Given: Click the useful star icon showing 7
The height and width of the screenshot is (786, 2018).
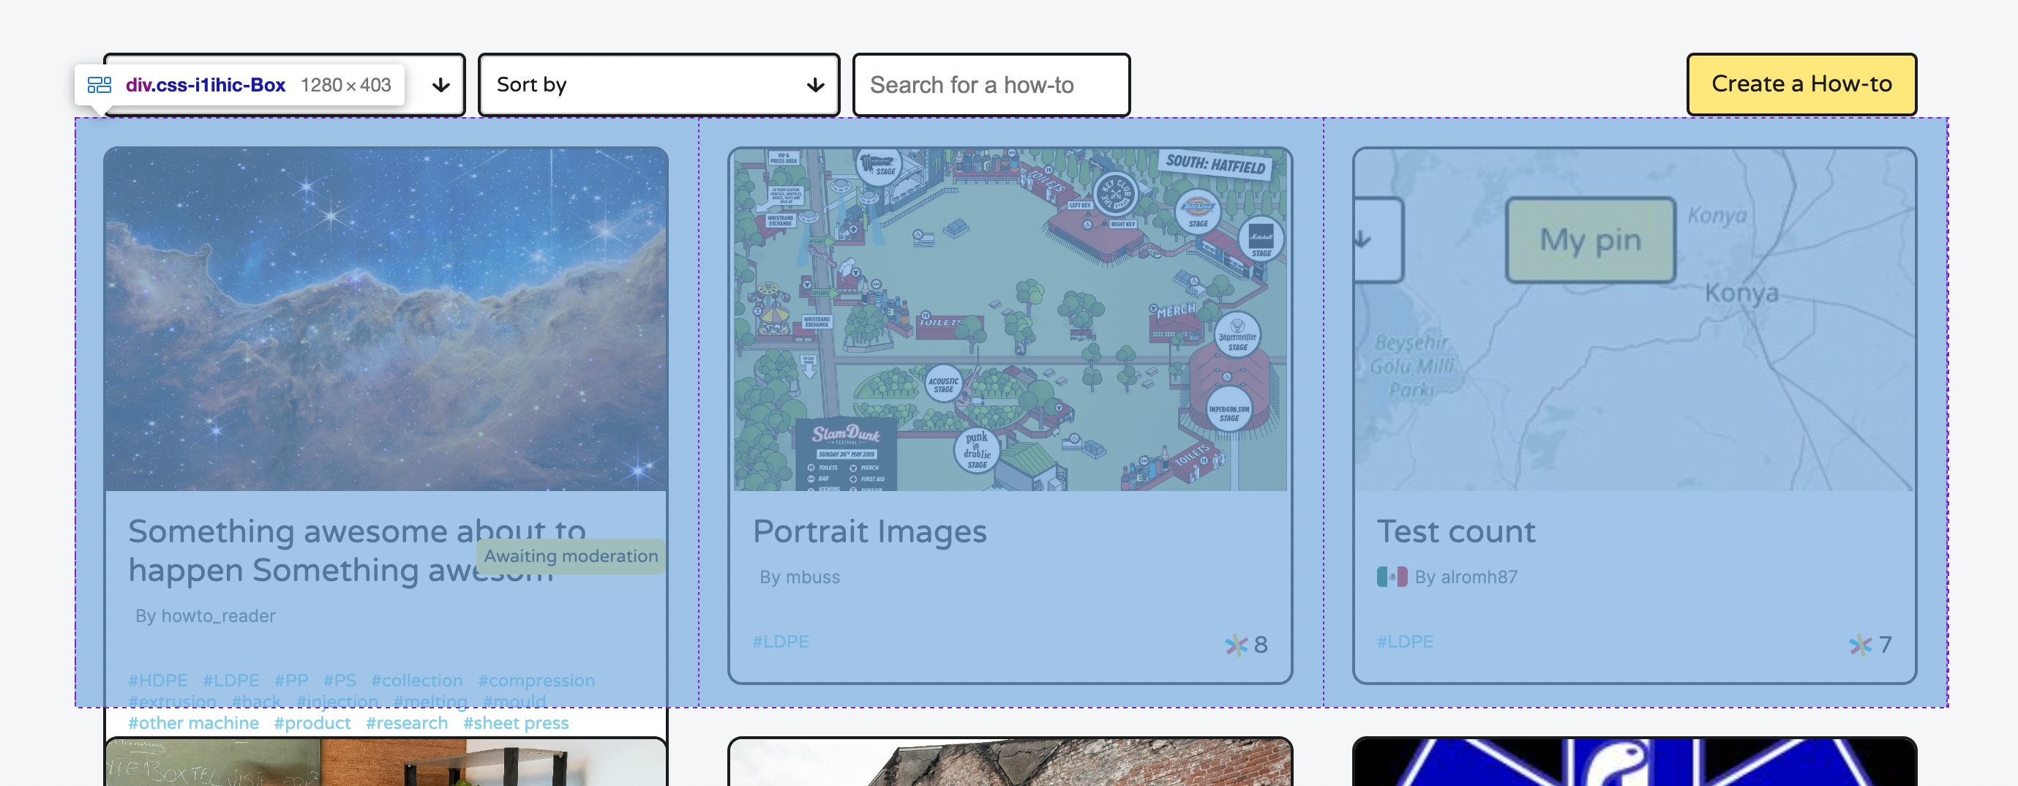Looking at the screenshot, I should click(1861, 644).
